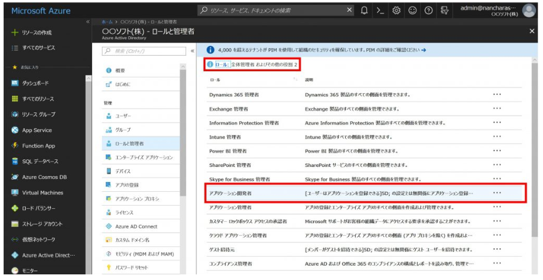Select アプリケーション プロキシ menu item
The image size is (543, 280).
141,199
